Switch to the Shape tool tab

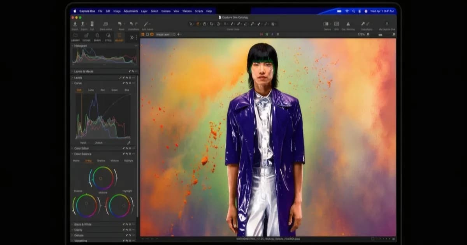click(97, 37)
